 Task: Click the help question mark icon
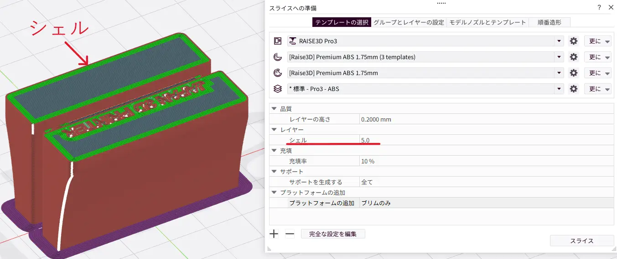click(x=599, y=8)
